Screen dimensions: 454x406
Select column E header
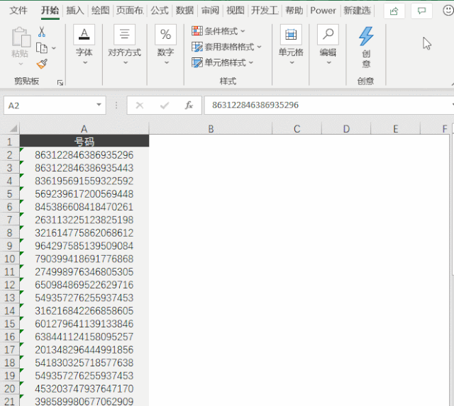(x=396, y=128)
